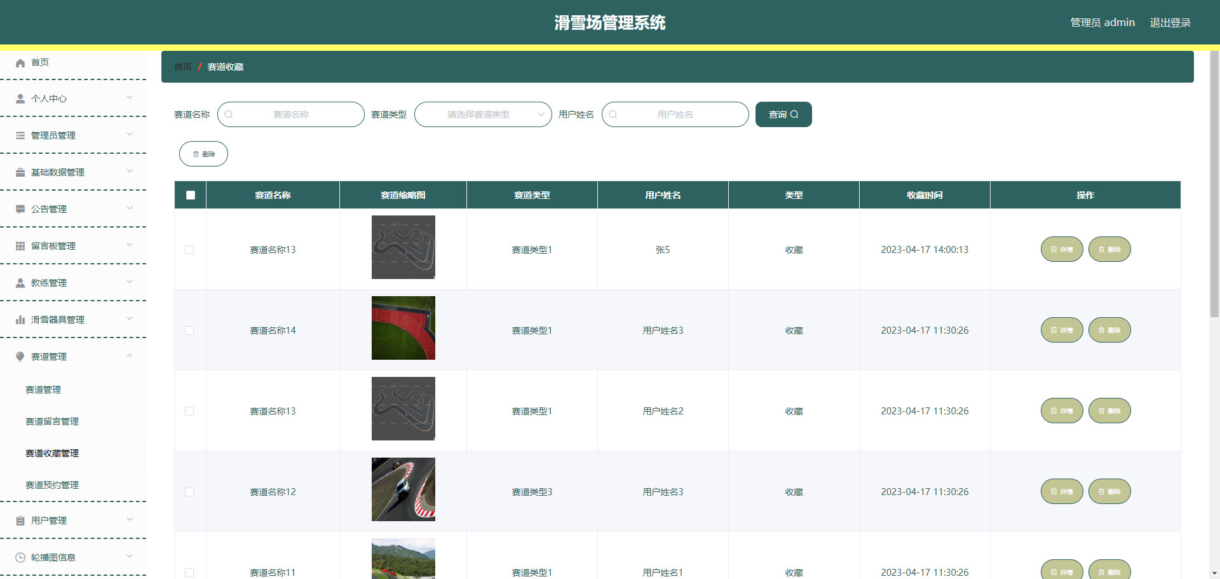Click the briefcase icon beside 基础数据管理
The width and height of the screenshot is (1220, 579).
pos(20,173)
